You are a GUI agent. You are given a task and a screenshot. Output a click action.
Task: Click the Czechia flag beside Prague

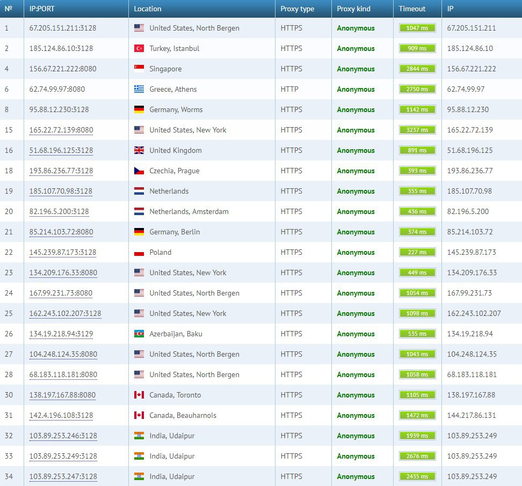[139, 171]
